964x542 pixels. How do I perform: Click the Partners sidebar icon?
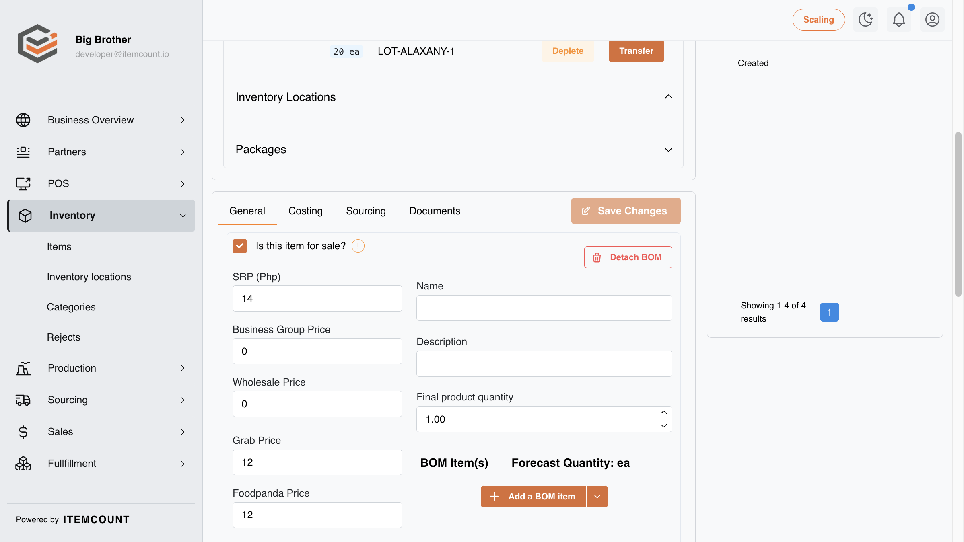(23, 152)
